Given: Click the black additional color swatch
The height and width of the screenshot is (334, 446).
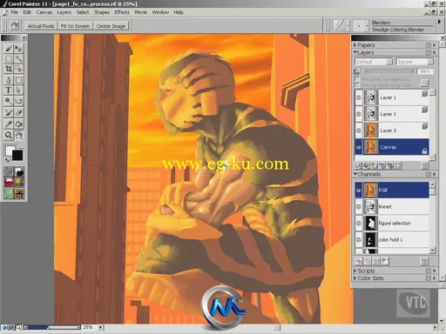Looking at the screenshot, I should click(x=18, y=156).
